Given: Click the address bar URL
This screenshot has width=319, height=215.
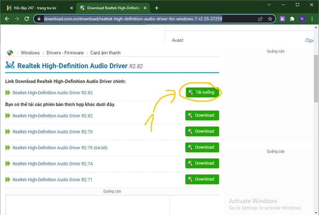Looking at the screenshot, I should pos(133,19).
